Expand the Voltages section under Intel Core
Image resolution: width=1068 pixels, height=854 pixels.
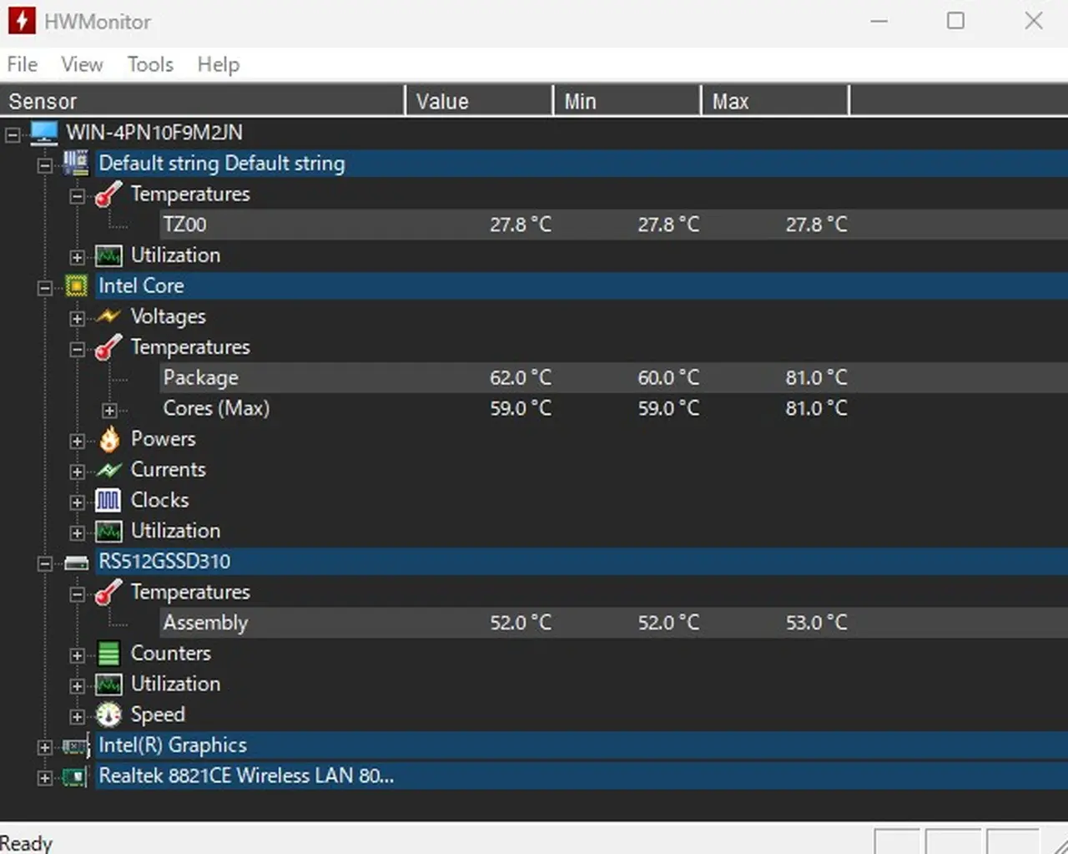(x=78, y=318)
